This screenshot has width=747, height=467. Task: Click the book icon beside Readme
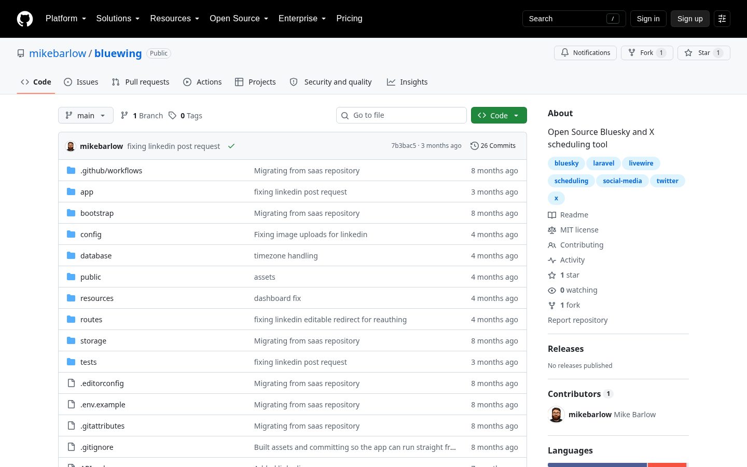pyautogui.click(x=552, y=215)
